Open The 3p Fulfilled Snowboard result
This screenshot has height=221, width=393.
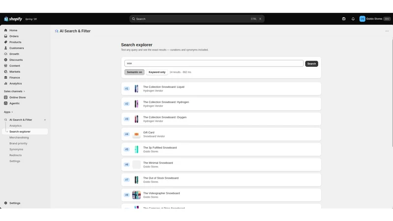pyautogui.click(x=221, y=149)
